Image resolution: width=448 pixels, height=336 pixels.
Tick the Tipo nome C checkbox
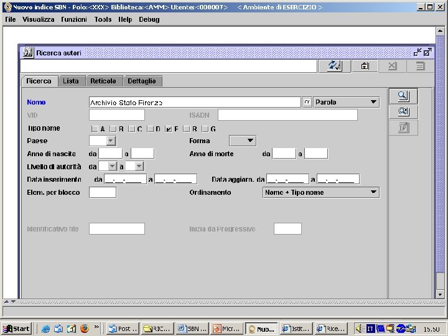pyautogui.click(x=131, y=129)
